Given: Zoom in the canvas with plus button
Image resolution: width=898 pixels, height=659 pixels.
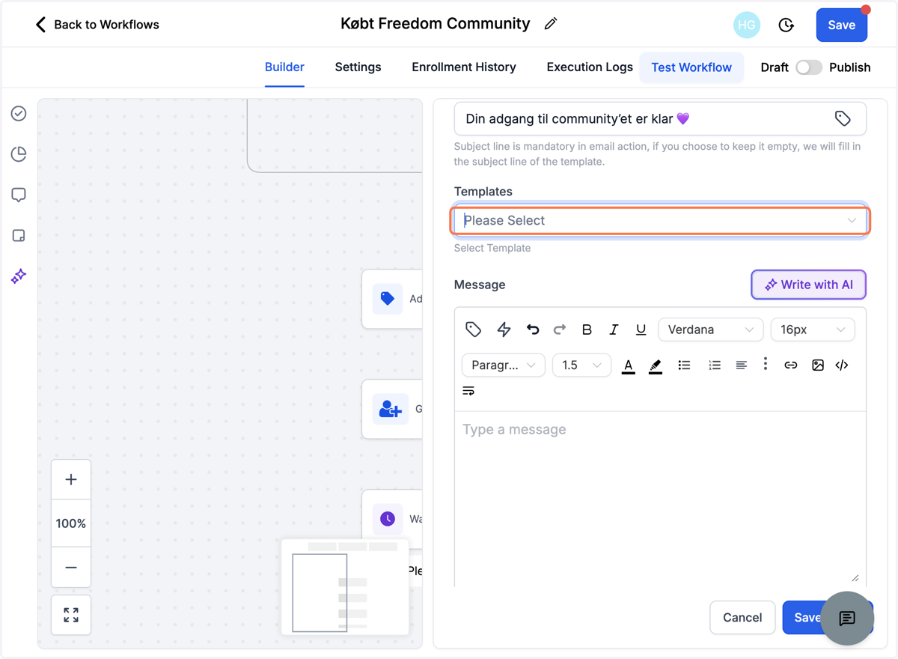Looking at the screenshot, I should pyautogui.click(x=71, y=479).
